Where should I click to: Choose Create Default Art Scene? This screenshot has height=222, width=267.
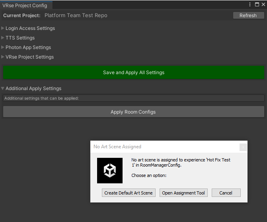pyautogui.click(x=129, y=193)
